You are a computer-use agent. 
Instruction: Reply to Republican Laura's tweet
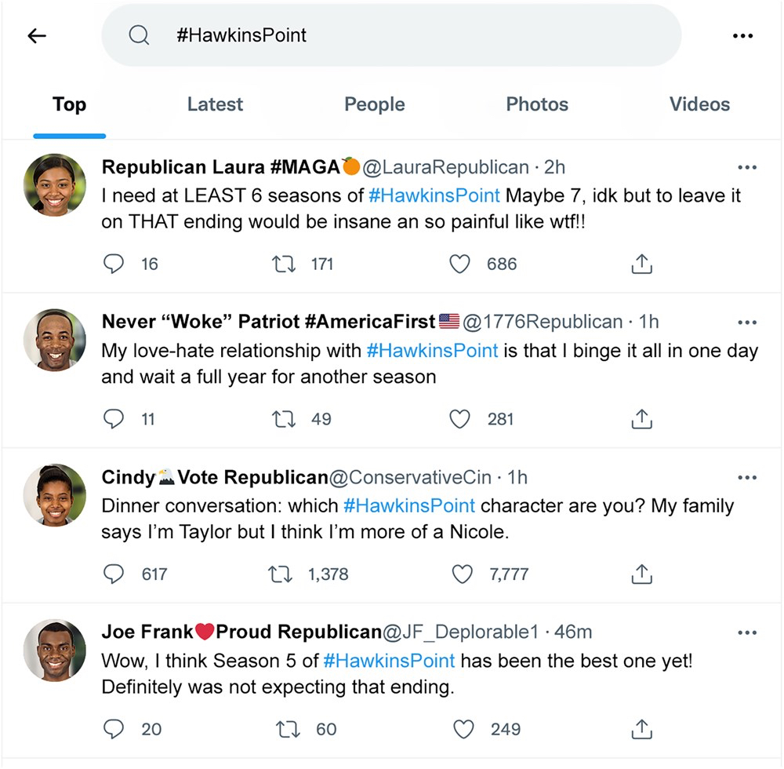pyautogui.click(x=114, y=264)
